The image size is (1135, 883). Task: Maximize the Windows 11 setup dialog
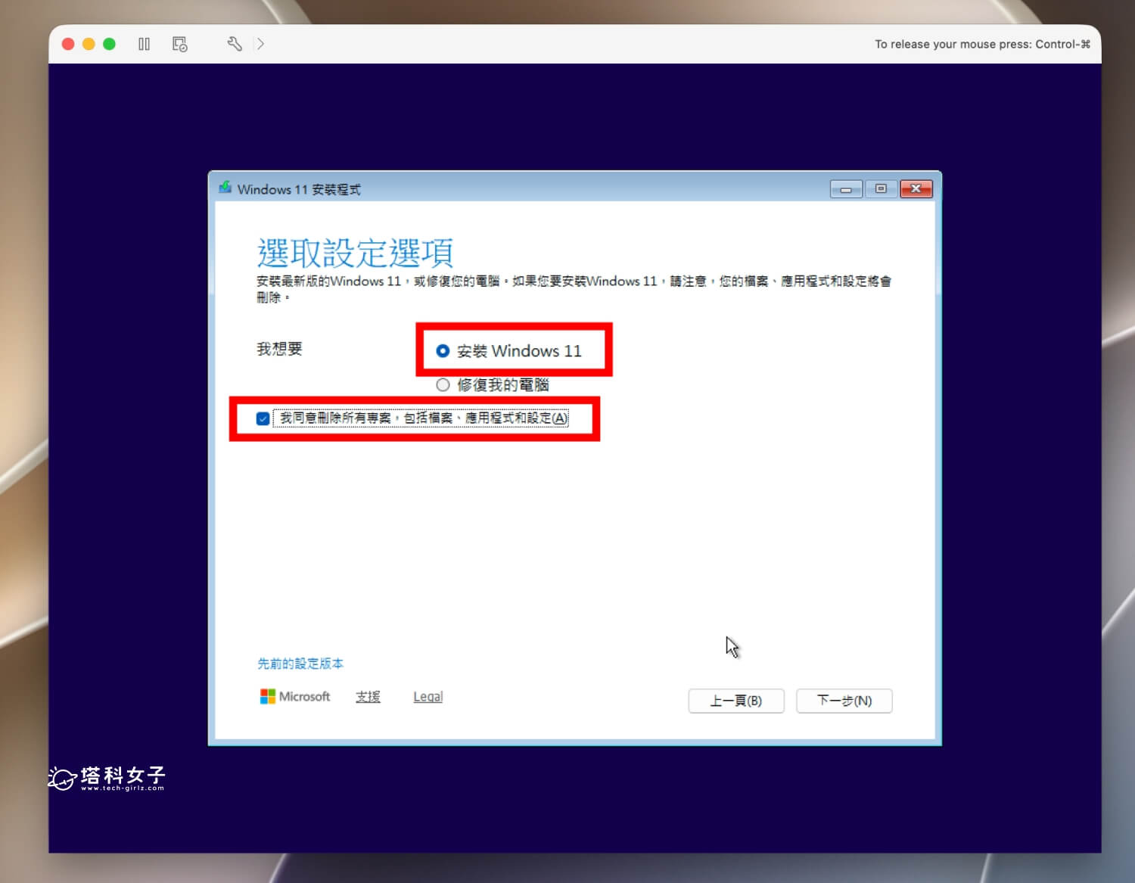coord(881,189)
